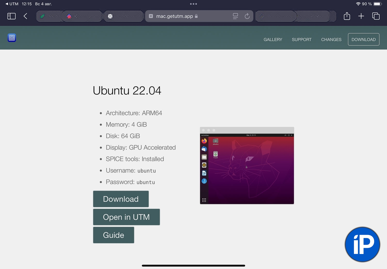Show the tab overview
The image size is (387, 269).
(376, 16)
